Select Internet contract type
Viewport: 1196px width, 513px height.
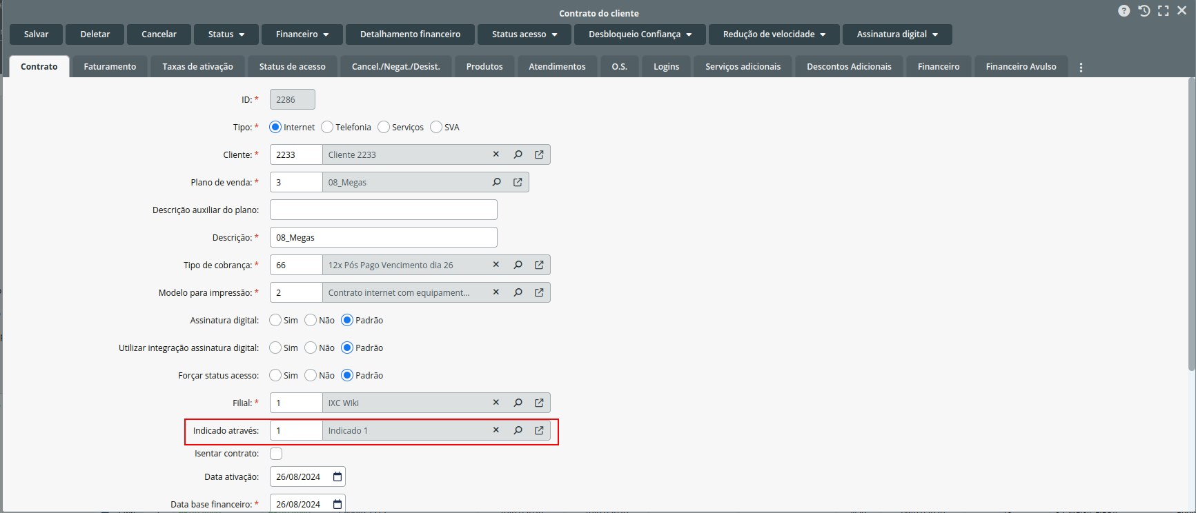pos(275,127)
